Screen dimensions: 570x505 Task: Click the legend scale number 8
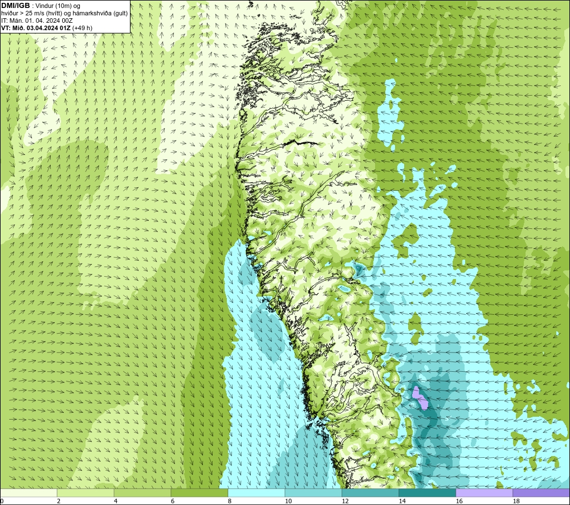(x=230, y=502)
